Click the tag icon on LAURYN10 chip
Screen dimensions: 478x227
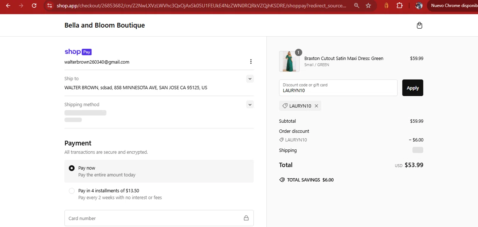(285, 106)
